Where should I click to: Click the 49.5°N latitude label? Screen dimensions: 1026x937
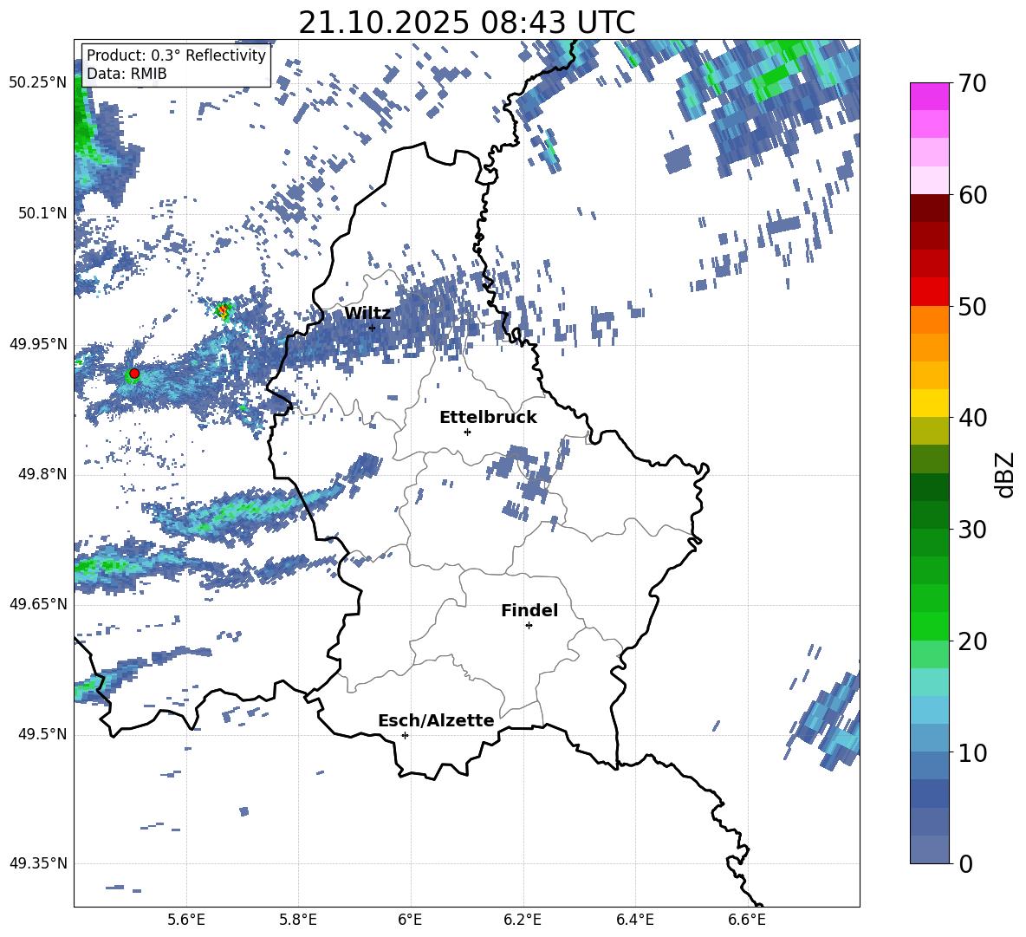42,734
